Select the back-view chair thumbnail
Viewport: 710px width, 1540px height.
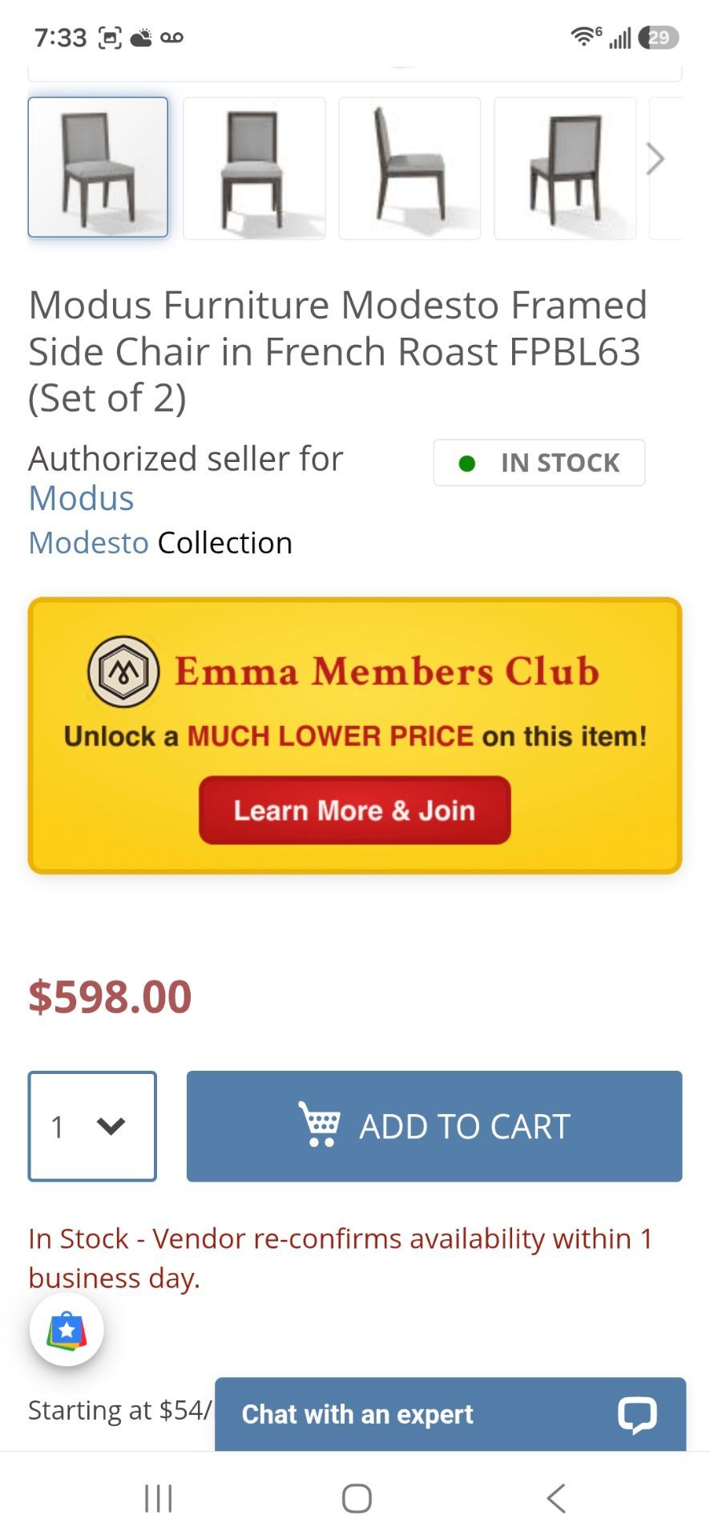click(x=565, y=168)
